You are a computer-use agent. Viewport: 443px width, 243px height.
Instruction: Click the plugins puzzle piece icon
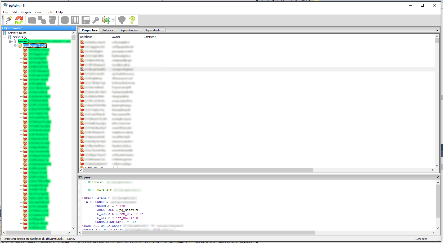106,20
